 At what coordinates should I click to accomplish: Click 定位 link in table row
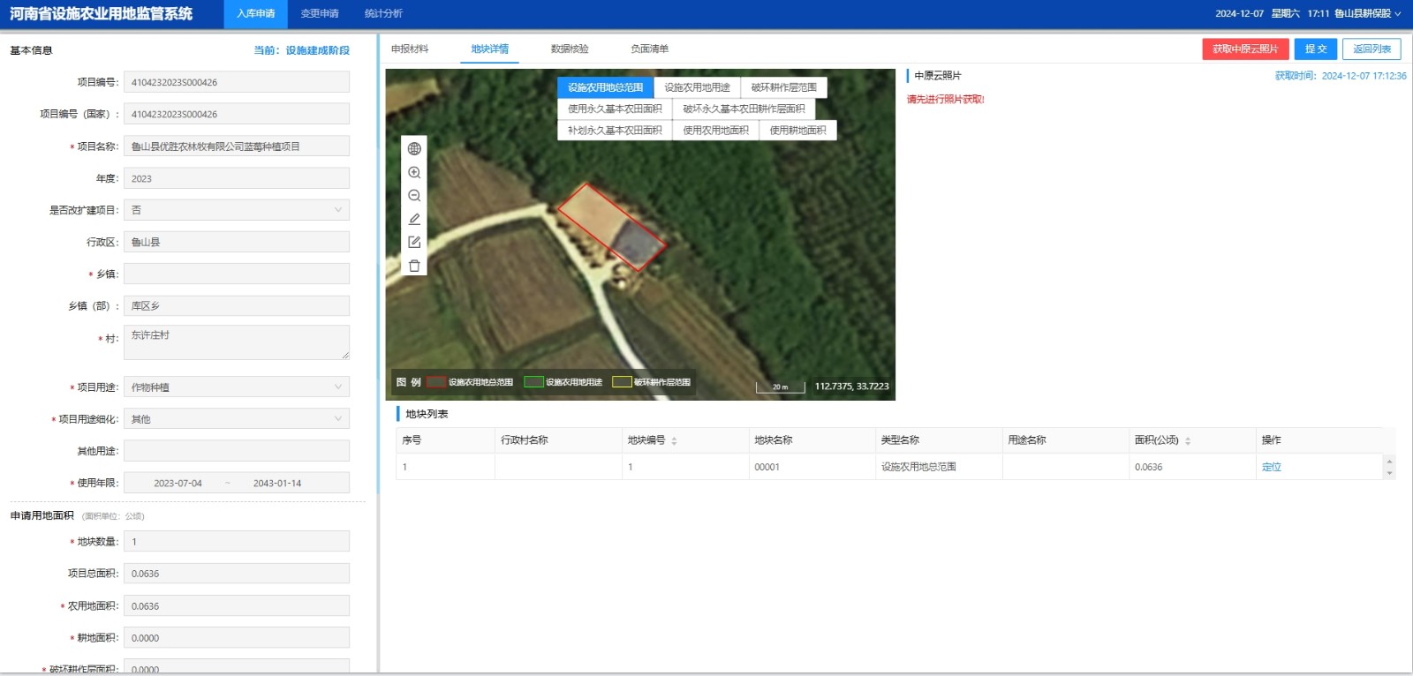(1272, 467)
